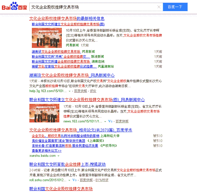
Task: Open the first news result thumbnail image
Action: 47,38
